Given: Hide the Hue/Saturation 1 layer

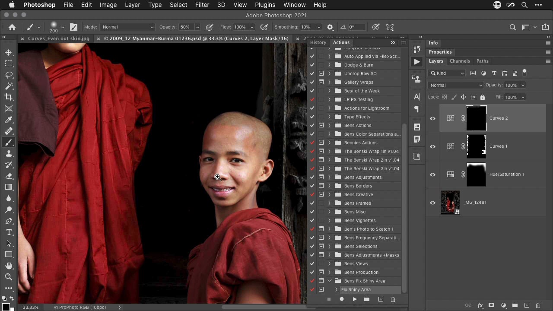Looking at the screenshot, I should (x=432, y=175).
